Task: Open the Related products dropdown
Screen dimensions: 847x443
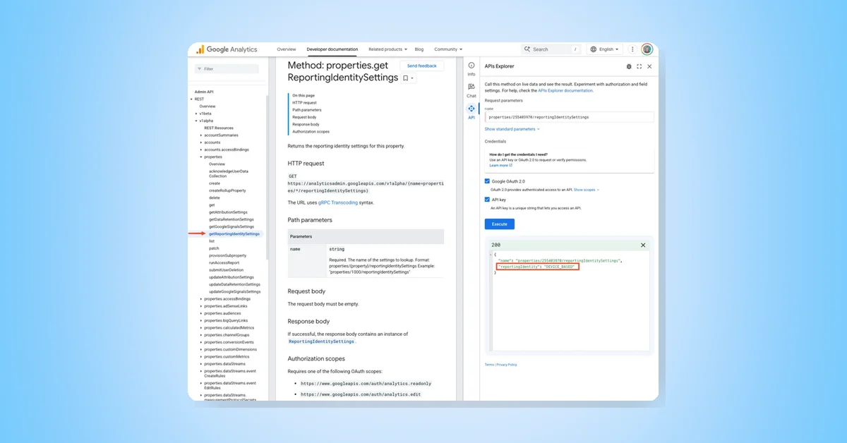Action: (x=388, y=49)
